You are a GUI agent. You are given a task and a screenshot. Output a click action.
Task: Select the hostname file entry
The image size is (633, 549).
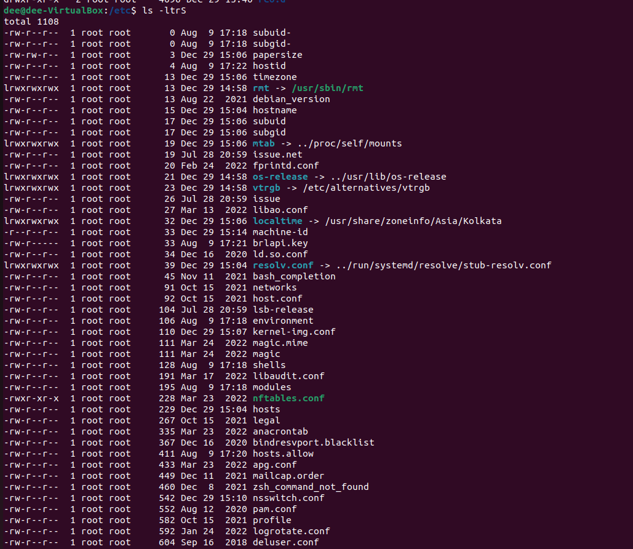[x=274, y=110]
